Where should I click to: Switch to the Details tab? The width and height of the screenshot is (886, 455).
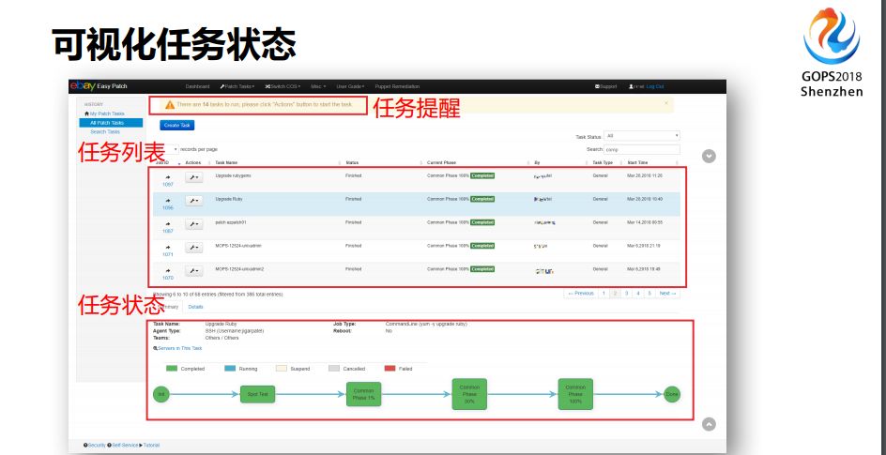pos(195,307)
